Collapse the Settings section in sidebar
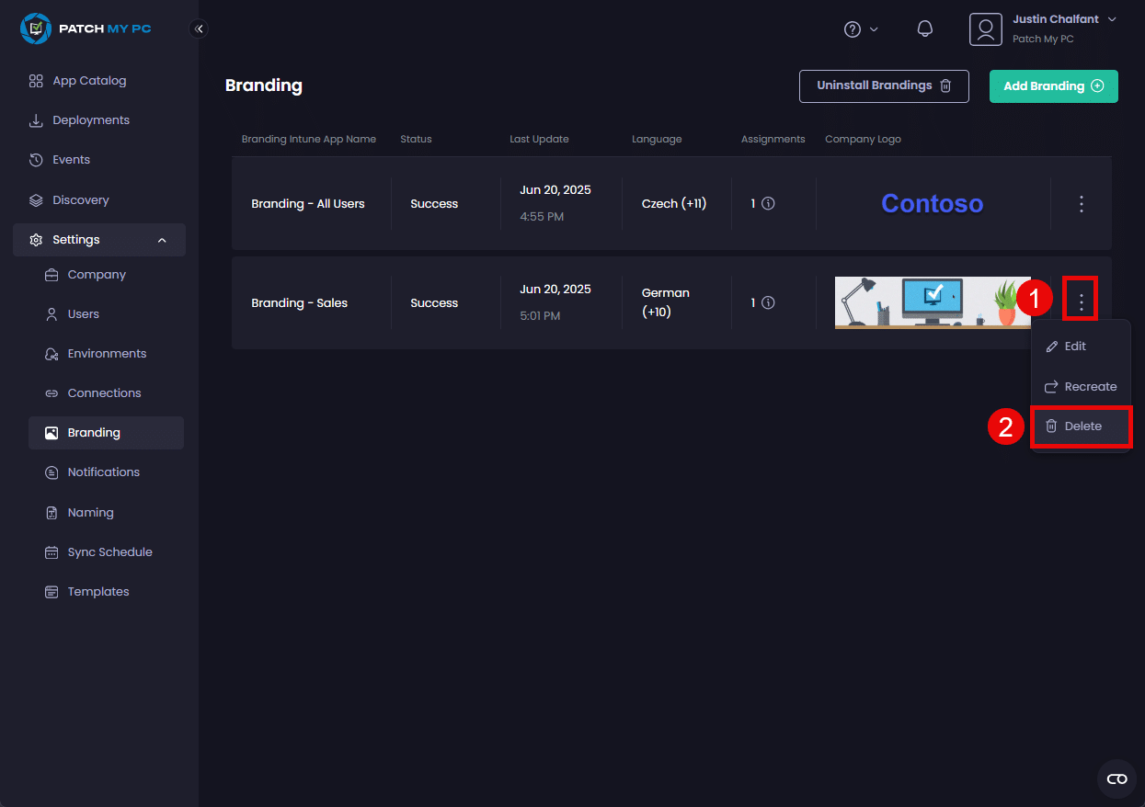1145x807 pixels. coord(162,240)
